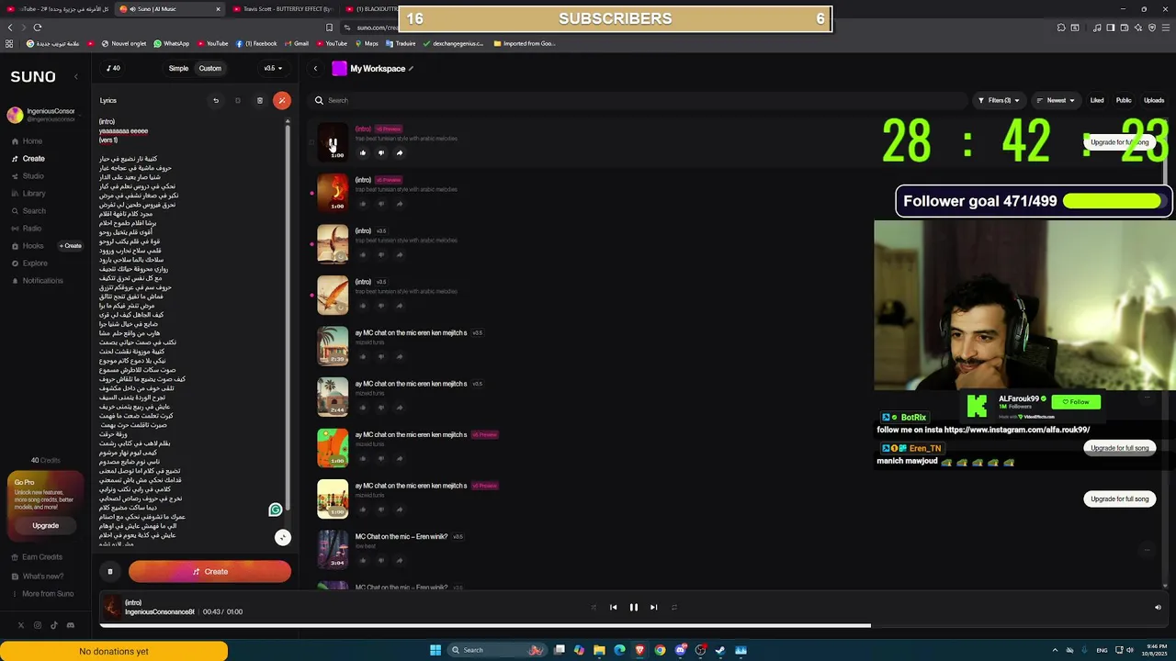Image resolution: width=1176 pixels, height=661 pixels.
Task: Open the WhatsApp bookmark
Action: (x=171, y=43)
